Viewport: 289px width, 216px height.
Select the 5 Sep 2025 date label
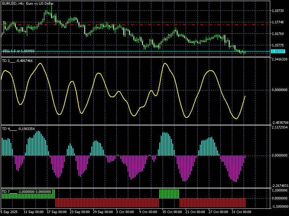pos(9,212)
